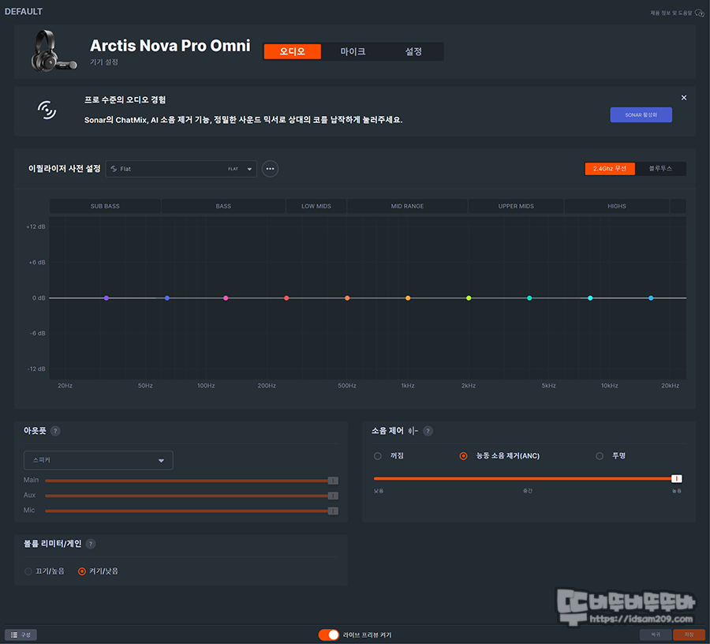Screen dimensions: 710x644
Task: Click the yellow-green EQ point at 2kHz
Action: point(469,298)
